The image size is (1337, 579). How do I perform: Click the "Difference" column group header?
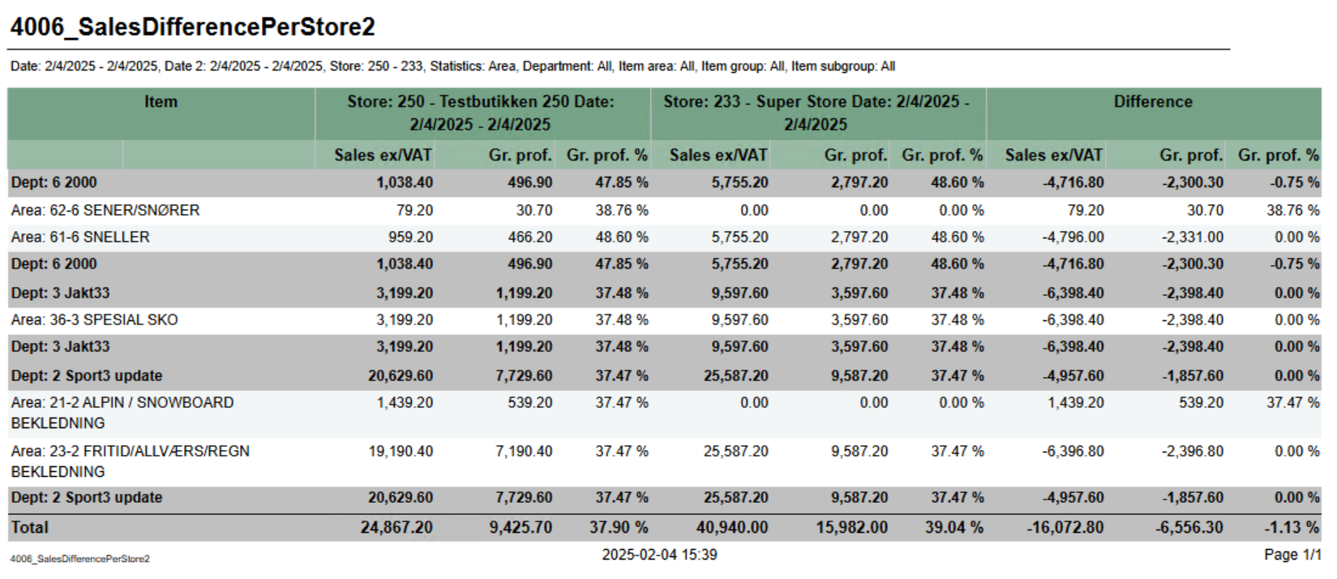[1152, 102]
